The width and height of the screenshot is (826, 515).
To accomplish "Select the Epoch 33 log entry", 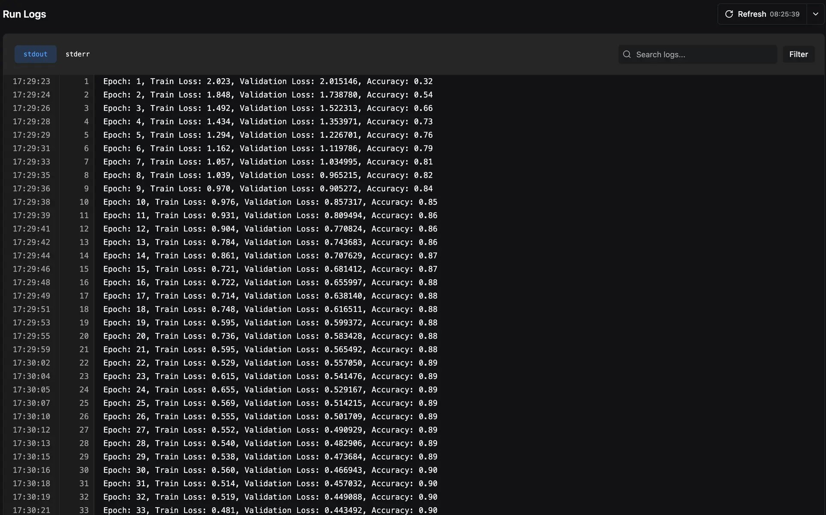I will click(x=270, y=510).
